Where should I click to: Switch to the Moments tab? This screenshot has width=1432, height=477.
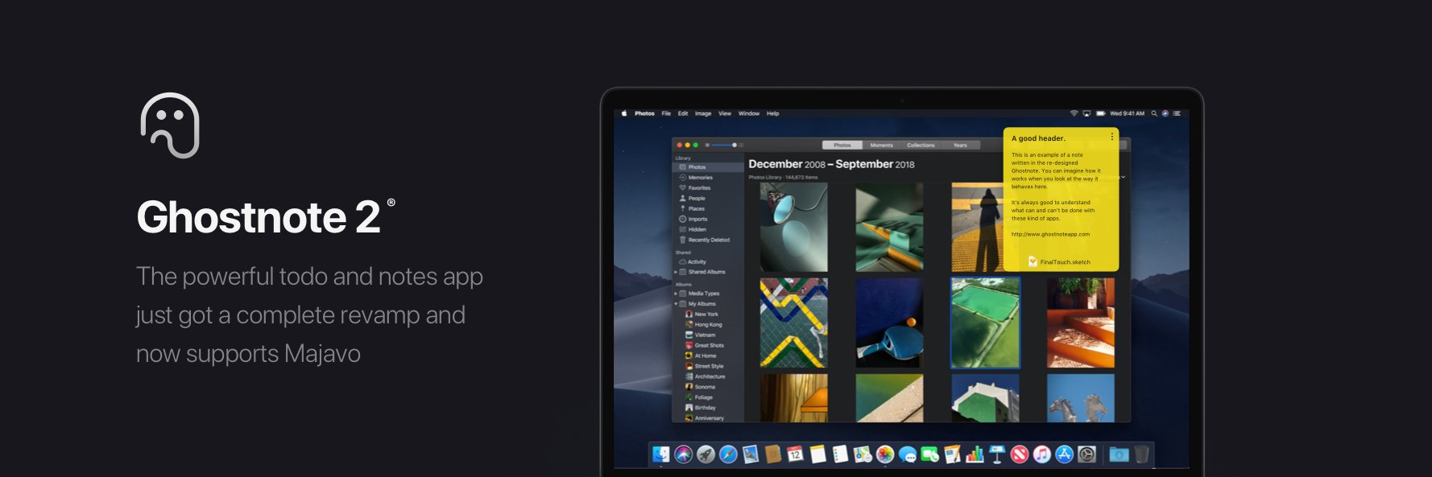882,145
